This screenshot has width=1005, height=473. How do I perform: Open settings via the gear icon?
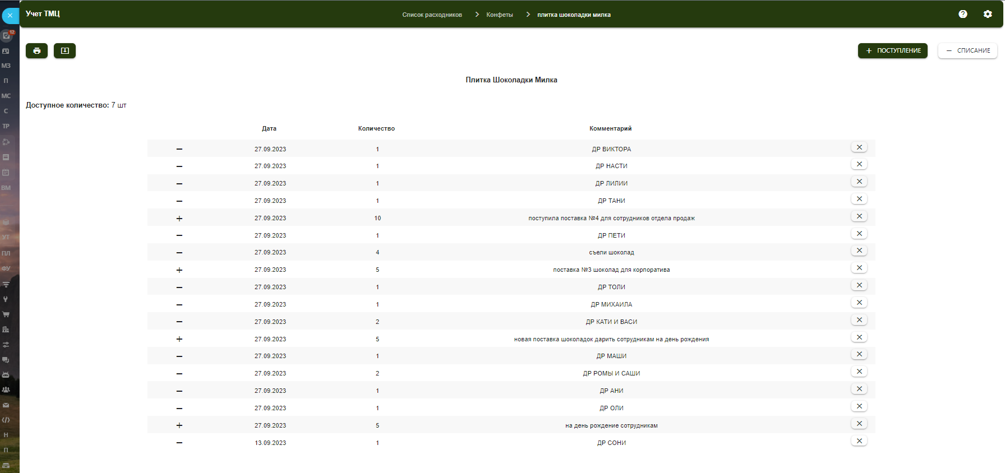pyautogui.click(x=988, y=14)
